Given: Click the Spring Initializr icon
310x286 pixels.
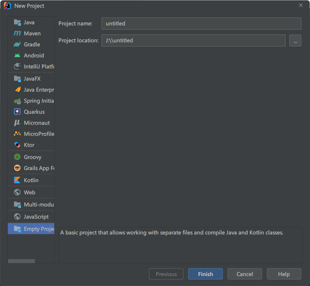Looking at the screenshot, I should (x=17, y=101).
